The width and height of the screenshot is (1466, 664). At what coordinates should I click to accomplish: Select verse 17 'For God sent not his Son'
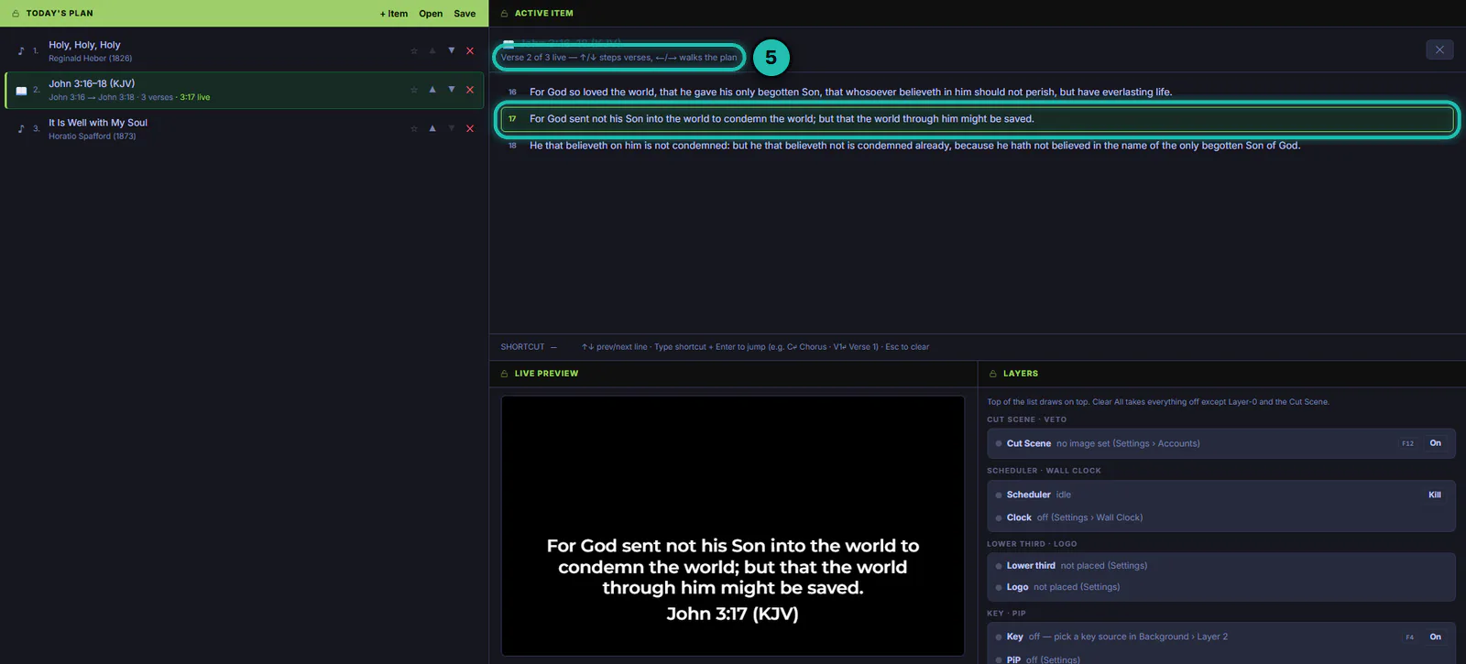tap(977, 119)
